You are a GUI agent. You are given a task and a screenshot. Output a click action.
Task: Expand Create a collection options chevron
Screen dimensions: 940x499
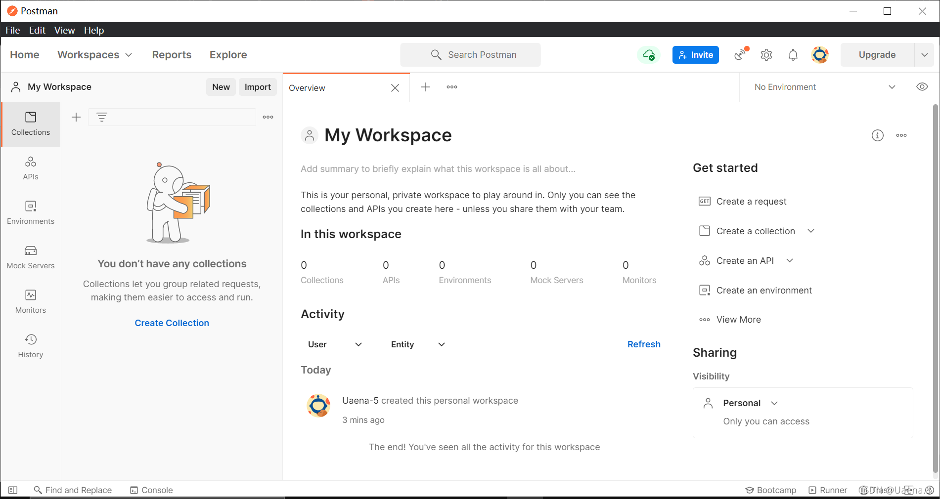pyautogui.click(x=811, y=231)
